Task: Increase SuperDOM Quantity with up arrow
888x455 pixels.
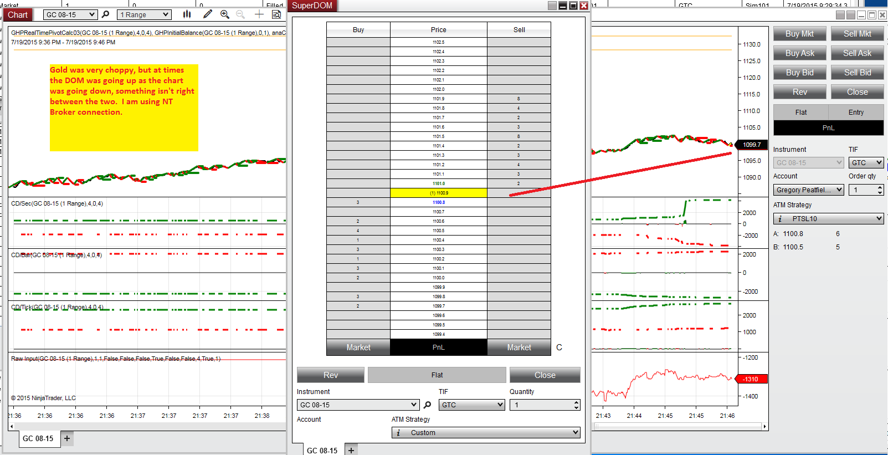Action: click(576, 402)
